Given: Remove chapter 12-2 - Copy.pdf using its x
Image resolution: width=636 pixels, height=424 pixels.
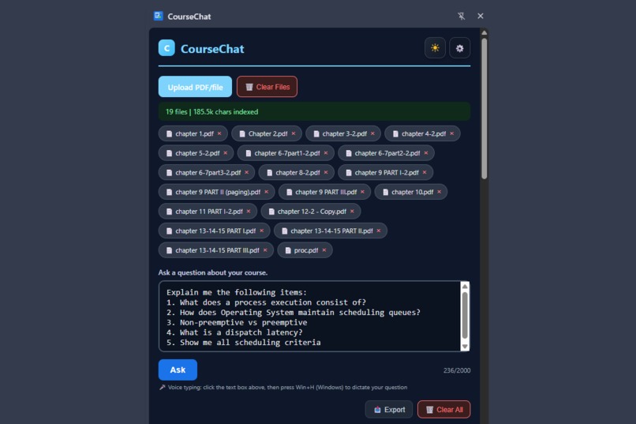Looking at the screenshot, I should tap(352, 212).
